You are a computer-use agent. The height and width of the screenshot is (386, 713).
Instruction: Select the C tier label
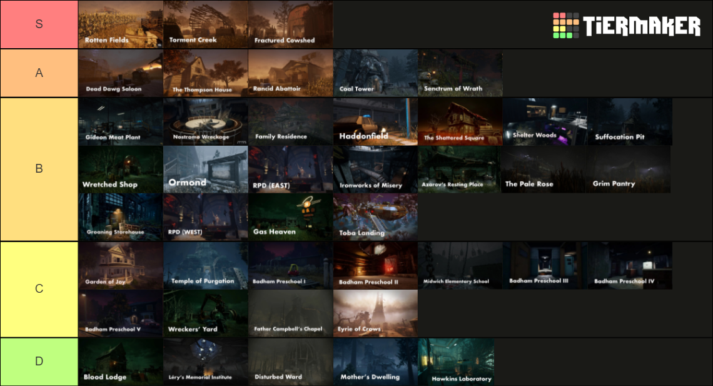coord(39,288)
